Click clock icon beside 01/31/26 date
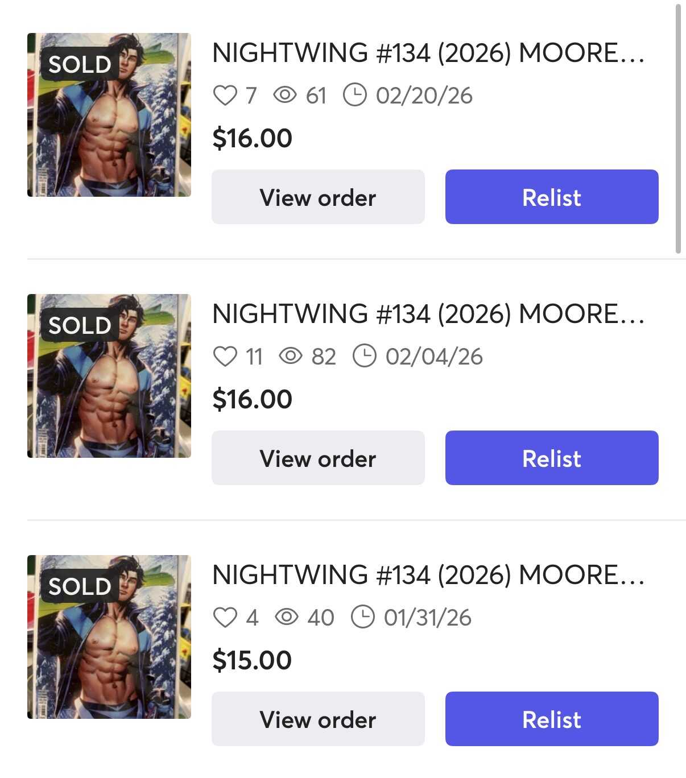686x778 pixels. 363,616
